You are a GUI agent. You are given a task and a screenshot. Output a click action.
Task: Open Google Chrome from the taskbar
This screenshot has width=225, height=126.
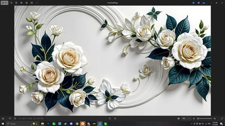(77, 124)
